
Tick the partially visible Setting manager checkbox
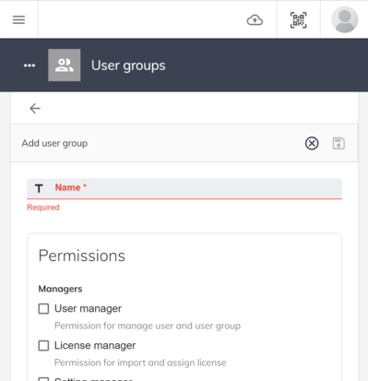(x=43, y=379)
